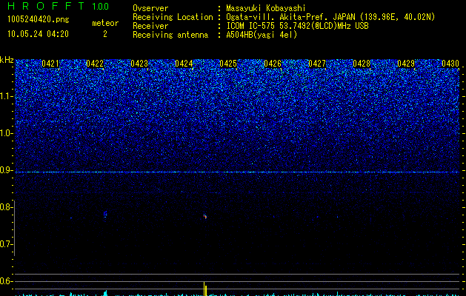466x296 pixels.
Task: Click the 0422 time marker
Action: coord(95,64)
